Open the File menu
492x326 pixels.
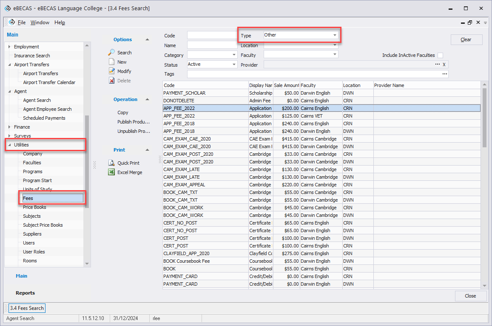tap(22, 22)
